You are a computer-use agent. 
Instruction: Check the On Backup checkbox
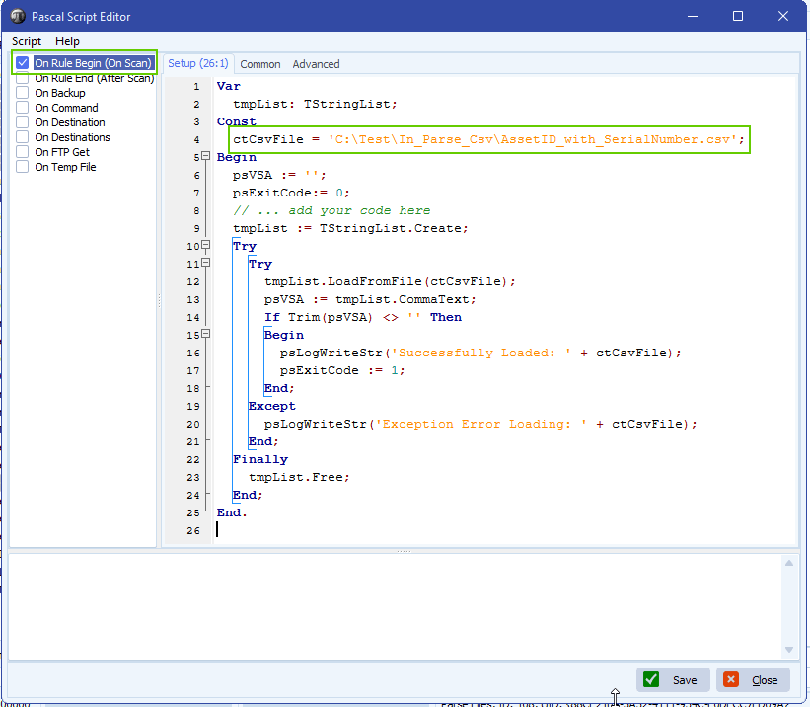pos(21,92)
